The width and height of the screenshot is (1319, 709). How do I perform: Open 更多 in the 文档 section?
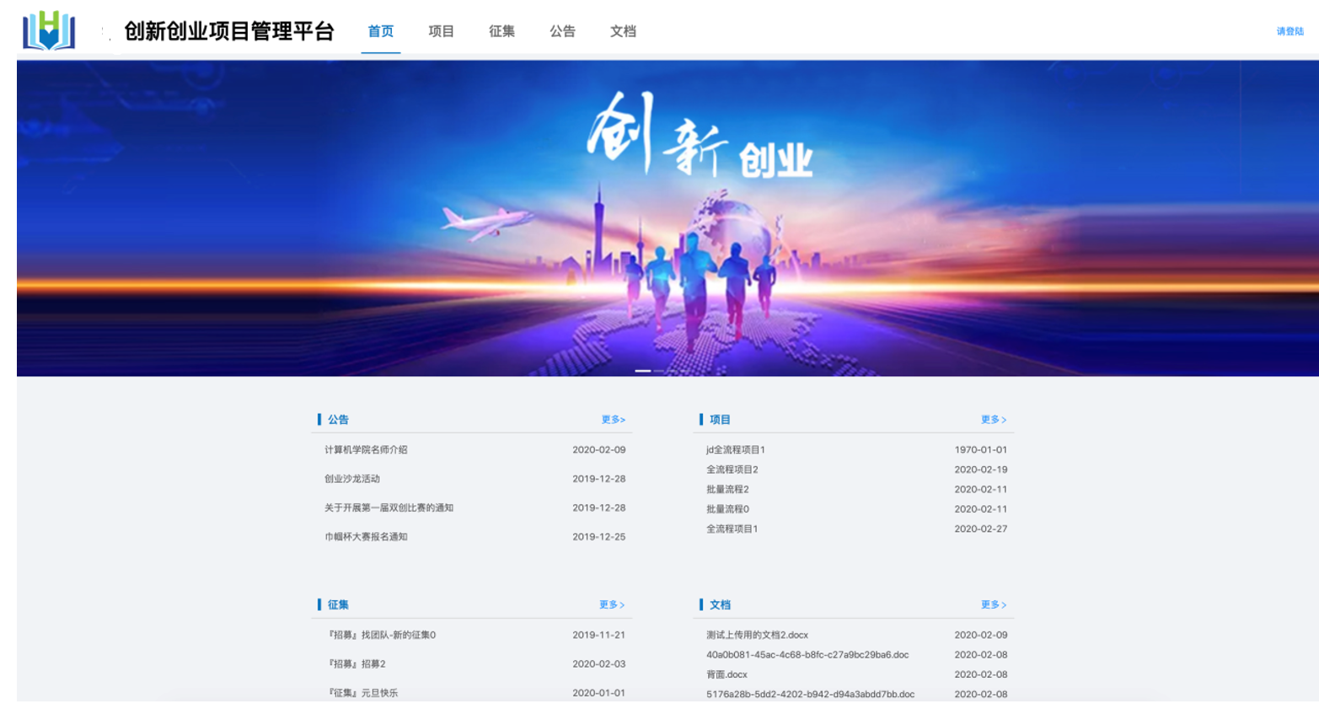pos(994,604)
